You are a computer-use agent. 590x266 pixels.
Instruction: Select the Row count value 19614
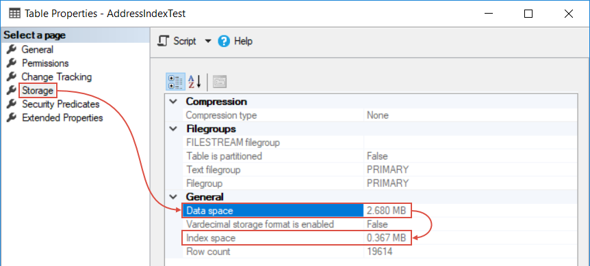pyautogui.click(x=380, y=252)
